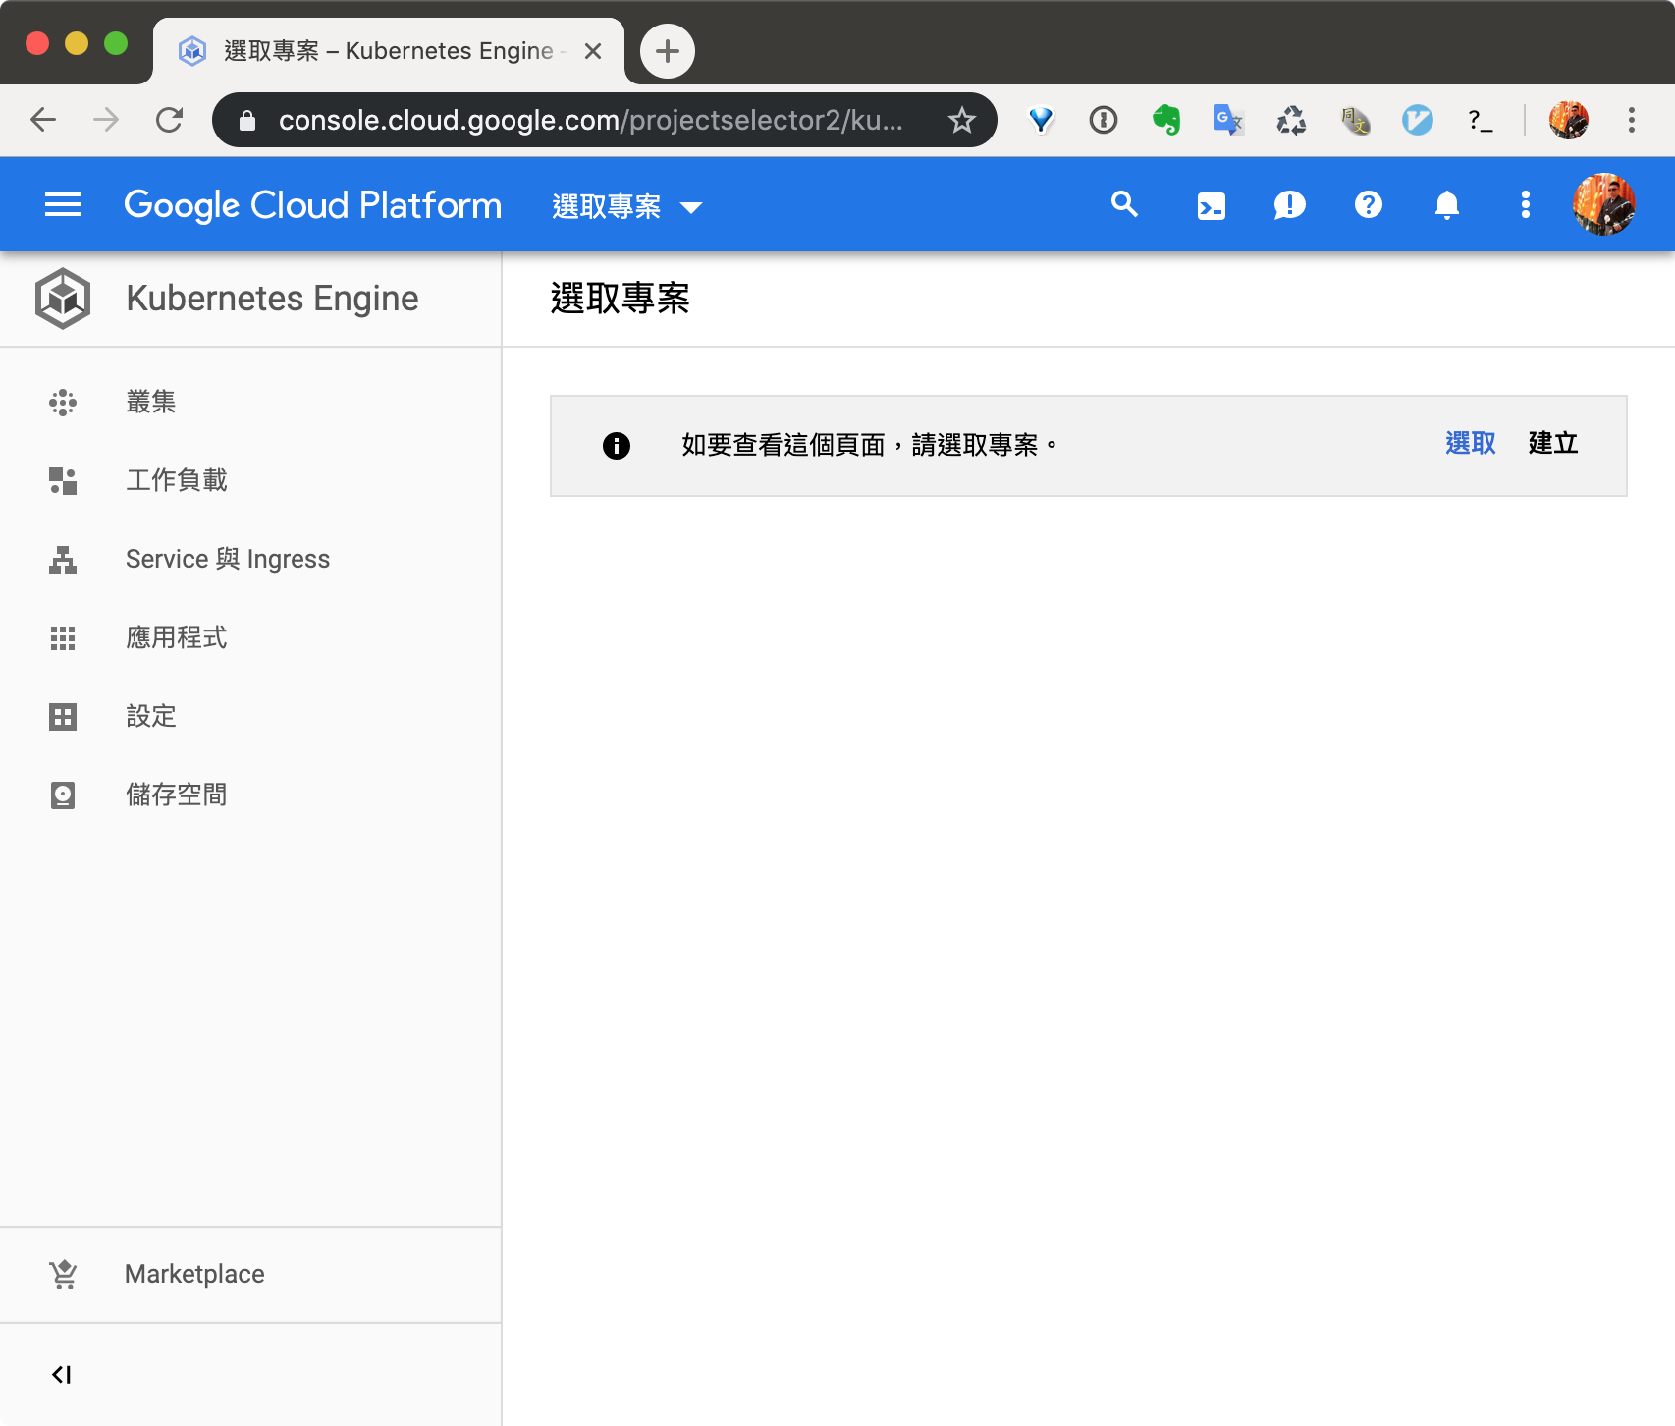1675x1426 pixels.
Task: Open the account avatar in the blue header
Action: [1603, 205]
